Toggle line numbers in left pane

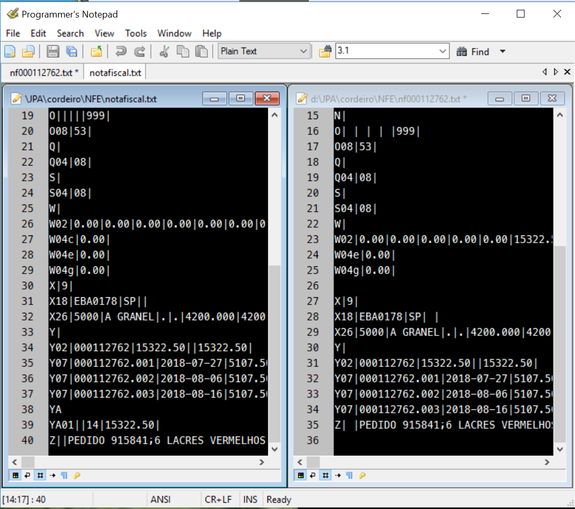[x=39, y=476]
